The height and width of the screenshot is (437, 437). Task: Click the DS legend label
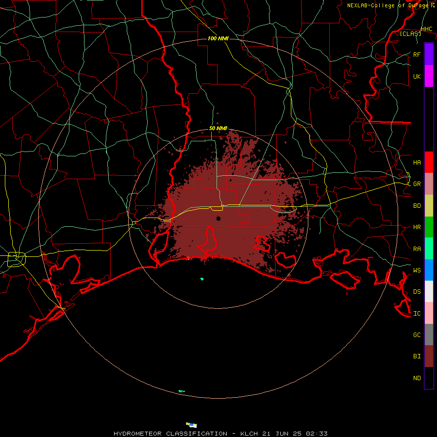[x=417, y=292]
